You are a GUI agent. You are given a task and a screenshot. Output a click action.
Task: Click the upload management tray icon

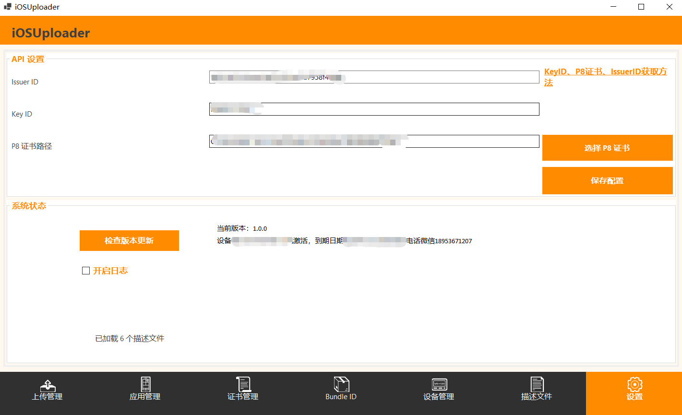click(48, 385)
